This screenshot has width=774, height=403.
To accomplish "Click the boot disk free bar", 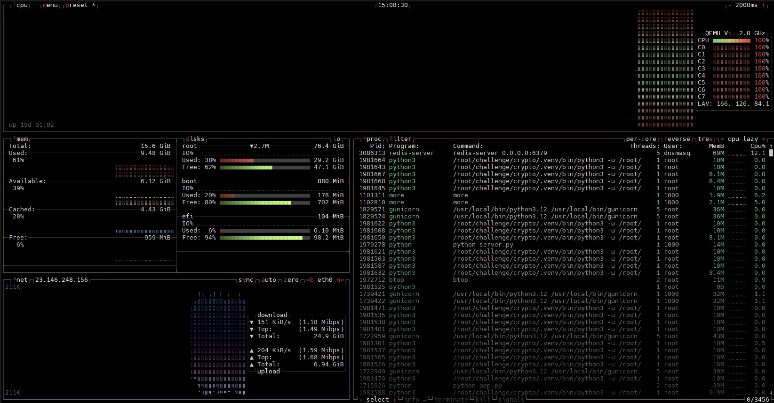I will [265, 202].
